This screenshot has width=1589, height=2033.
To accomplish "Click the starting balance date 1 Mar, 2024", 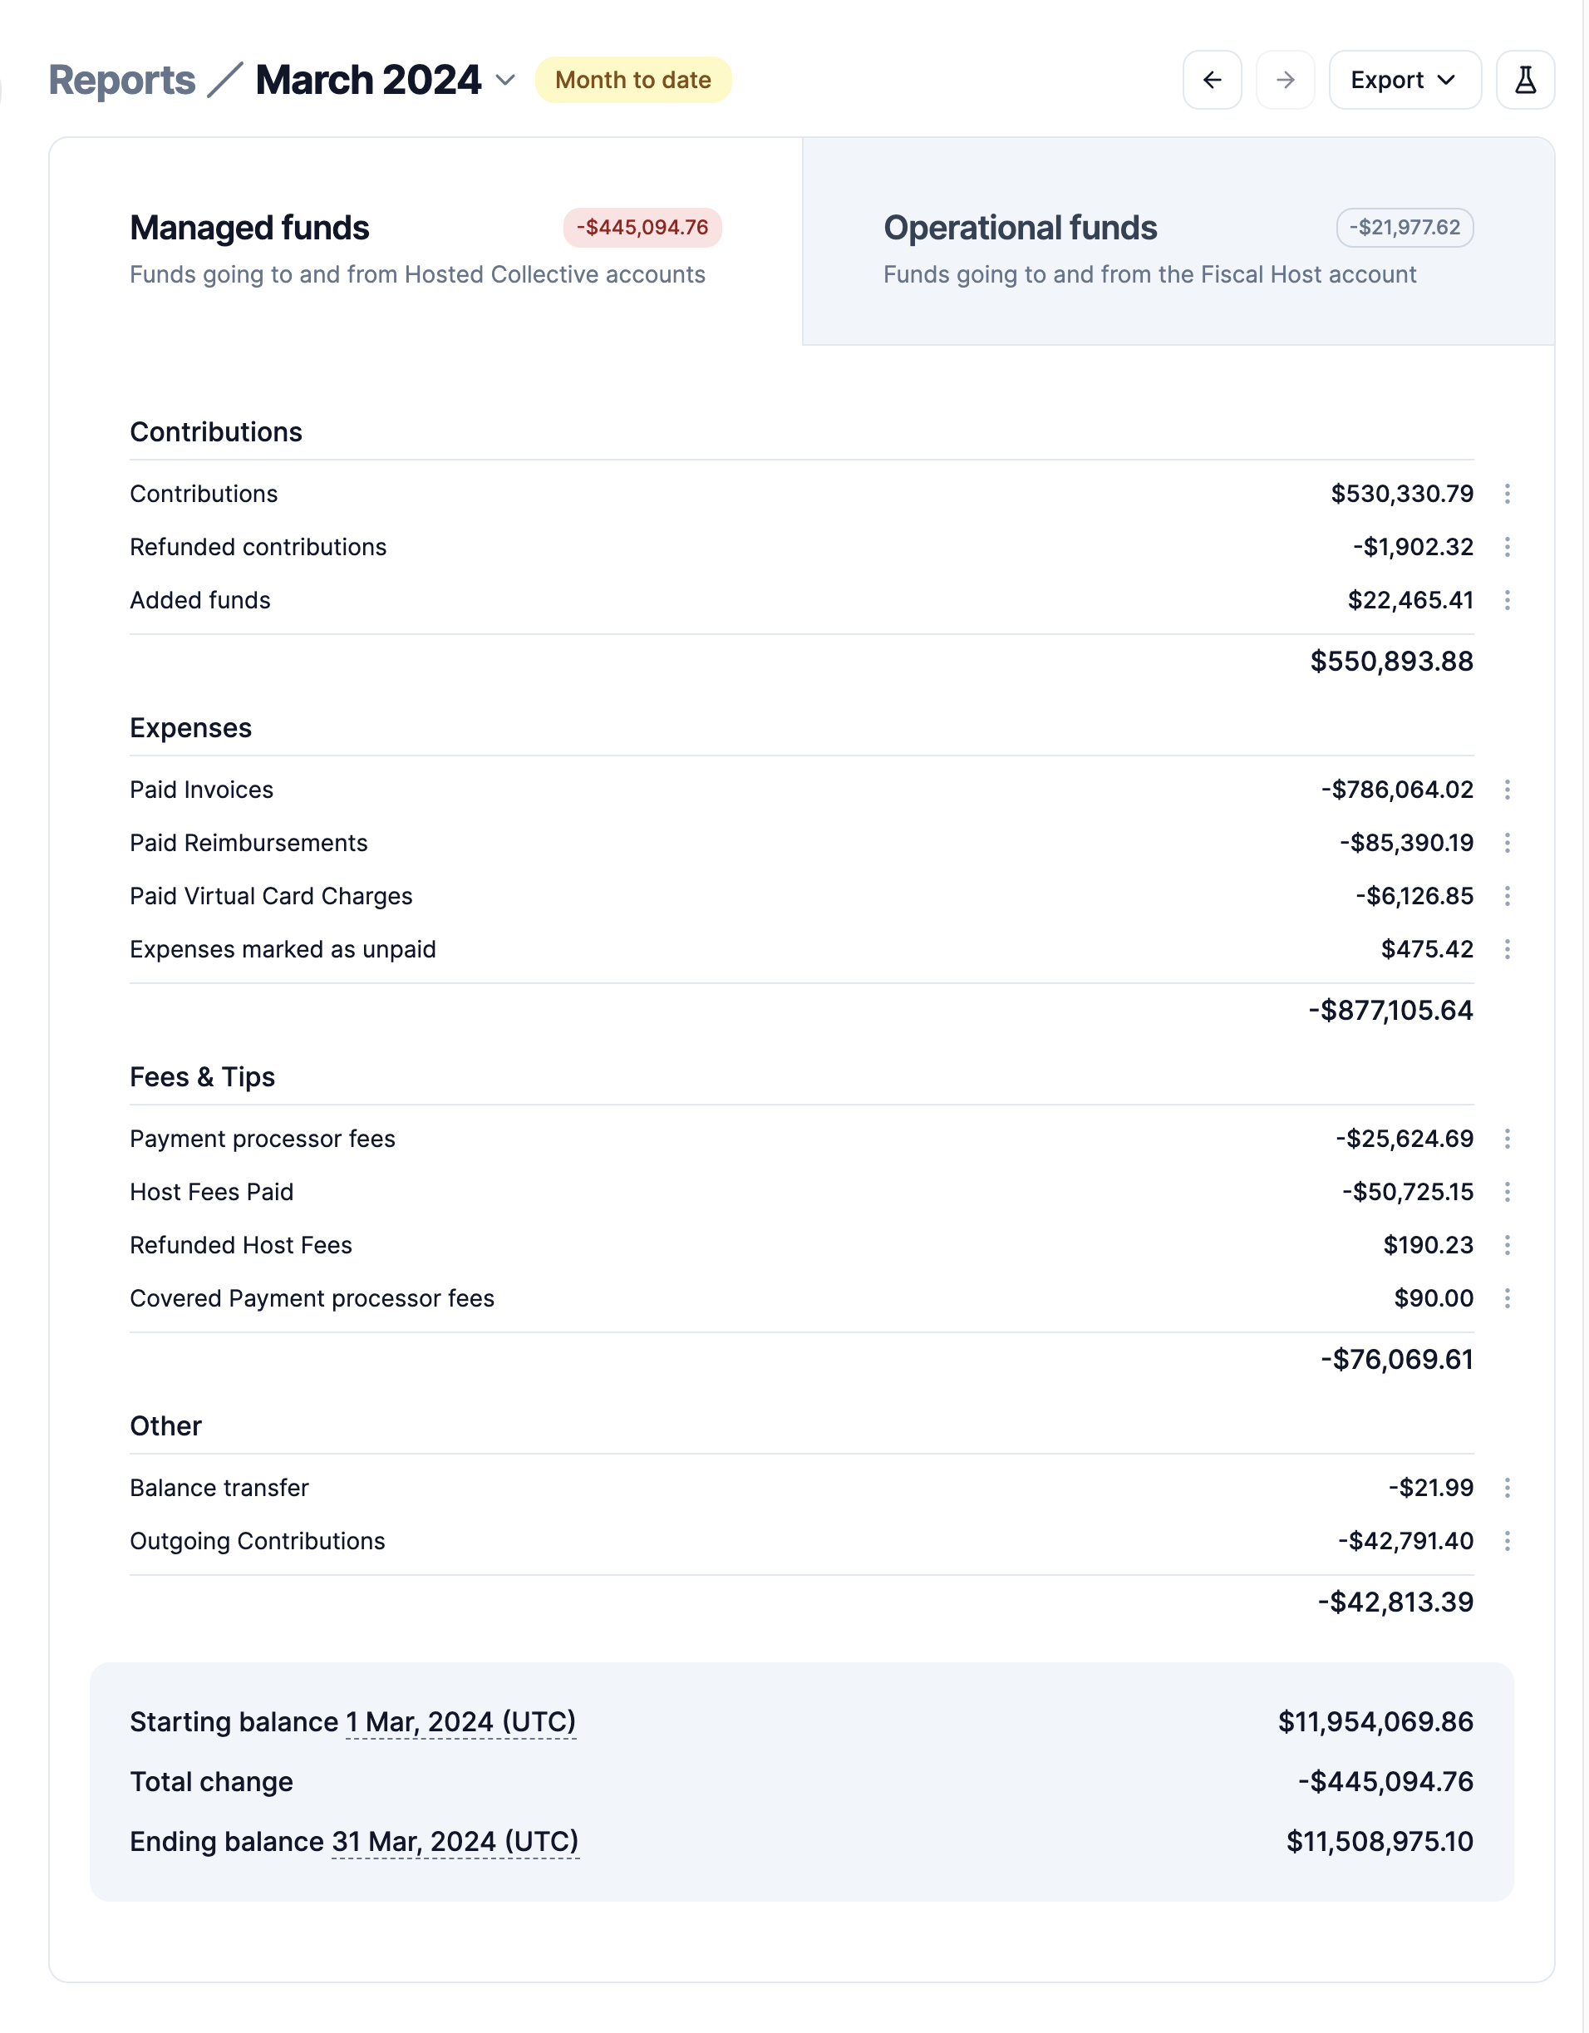I will (460, 1722).
